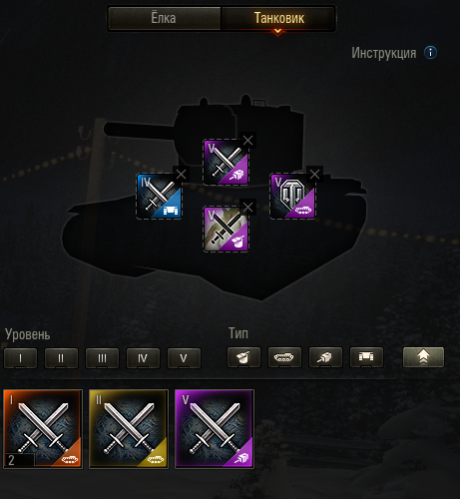This screenshot has height=499, width=460.
Task: Remove the tank emblem level V decoration
Action: pos(314,174)
